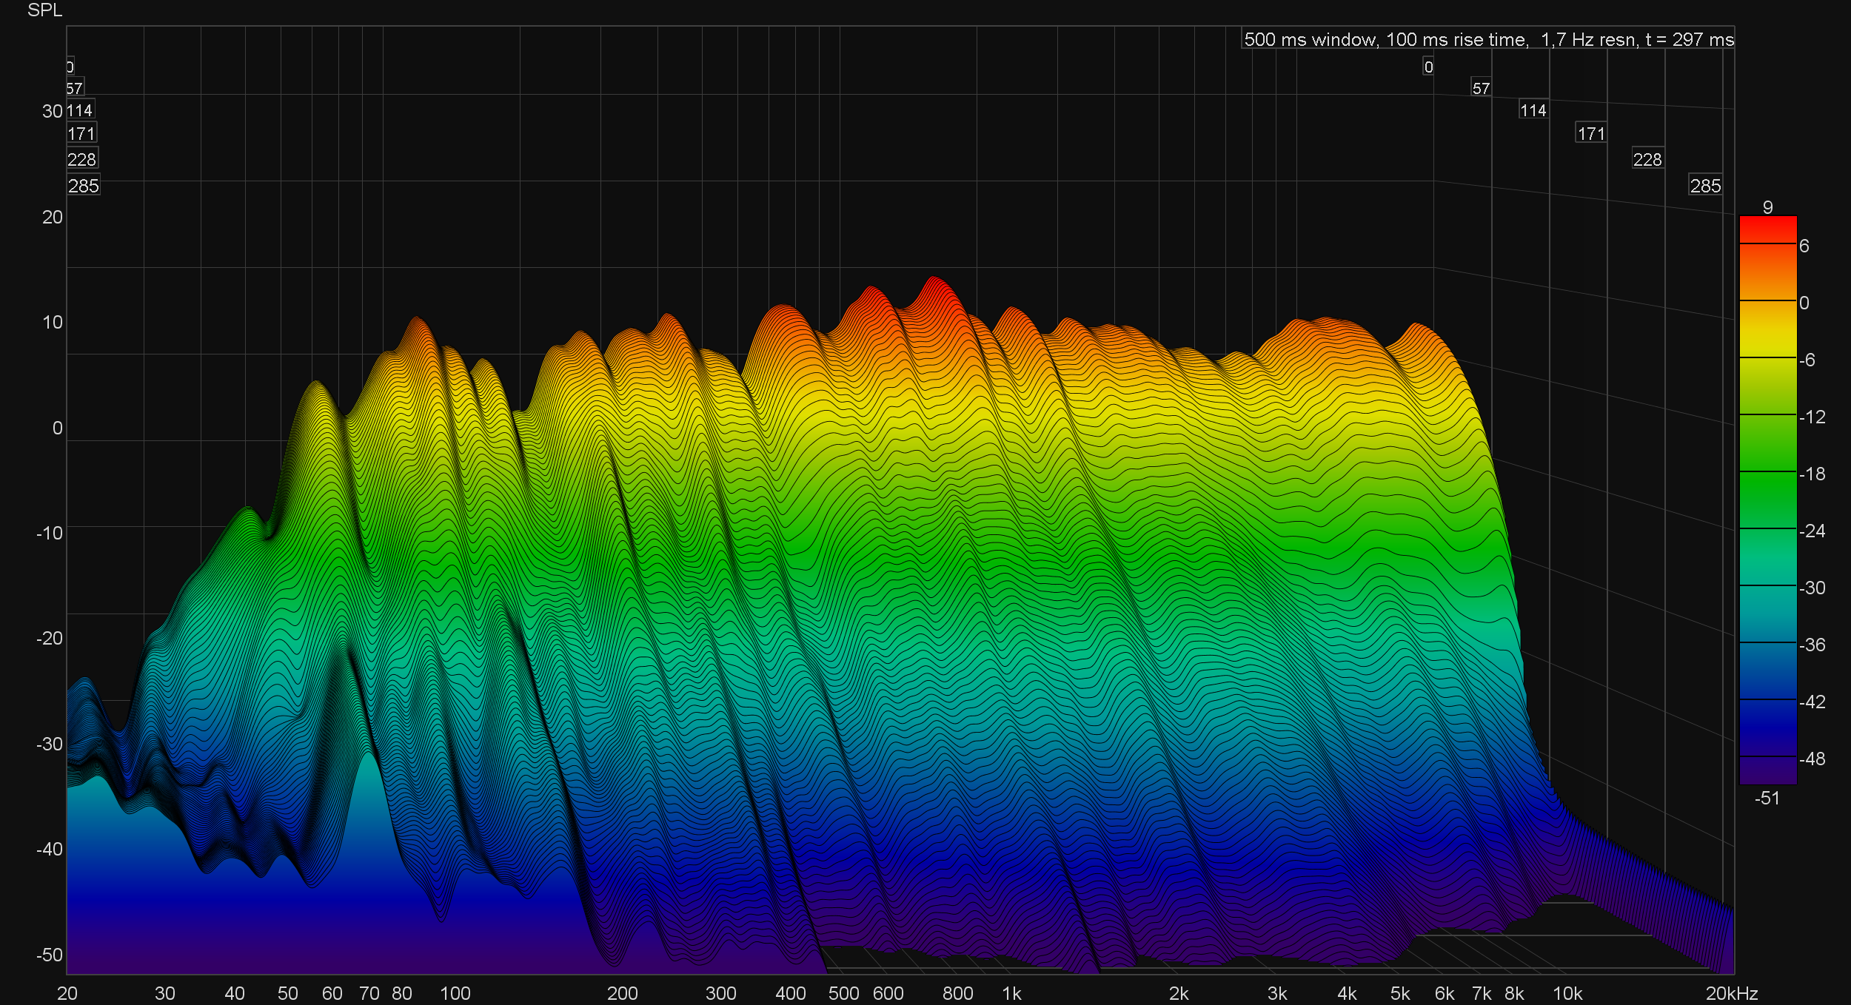Click the -51 minimum value below color scale

click(x=1767, y=798)
